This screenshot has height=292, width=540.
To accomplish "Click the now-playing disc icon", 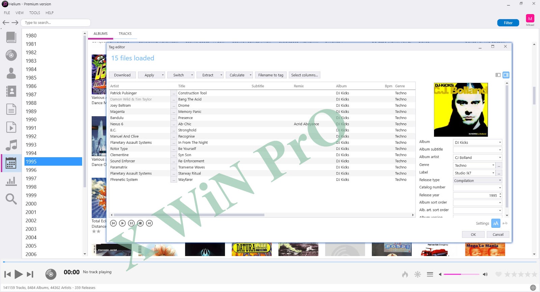I will pos(51,274).
